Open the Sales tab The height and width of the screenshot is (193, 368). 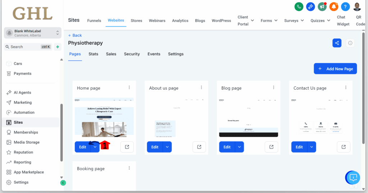(x=111, y=54)
